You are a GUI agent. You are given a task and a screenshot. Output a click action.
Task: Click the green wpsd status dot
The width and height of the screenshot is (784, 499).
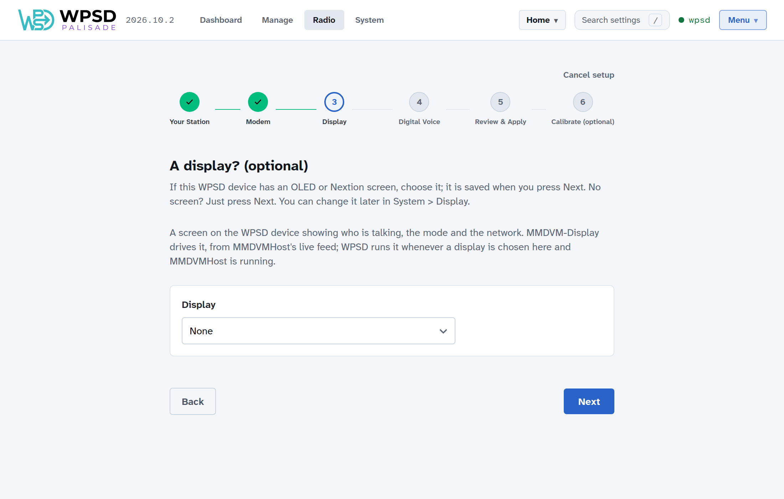pos(681,20)
